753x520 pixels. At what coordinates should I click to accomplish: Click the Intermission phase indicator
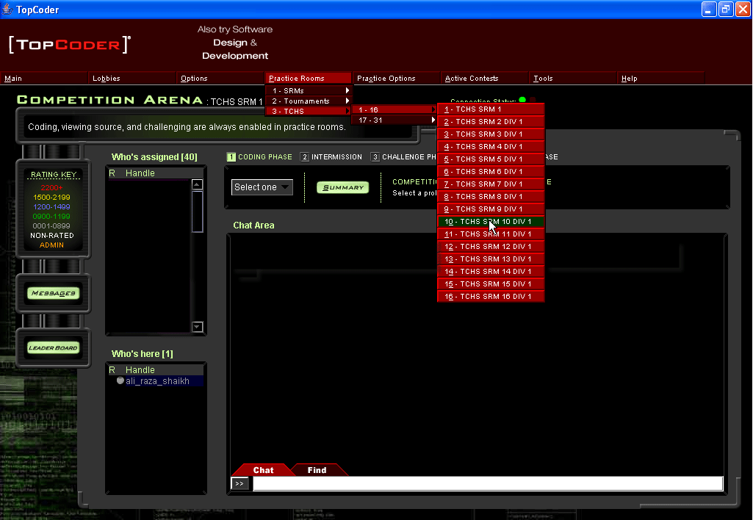pos(331,157)
